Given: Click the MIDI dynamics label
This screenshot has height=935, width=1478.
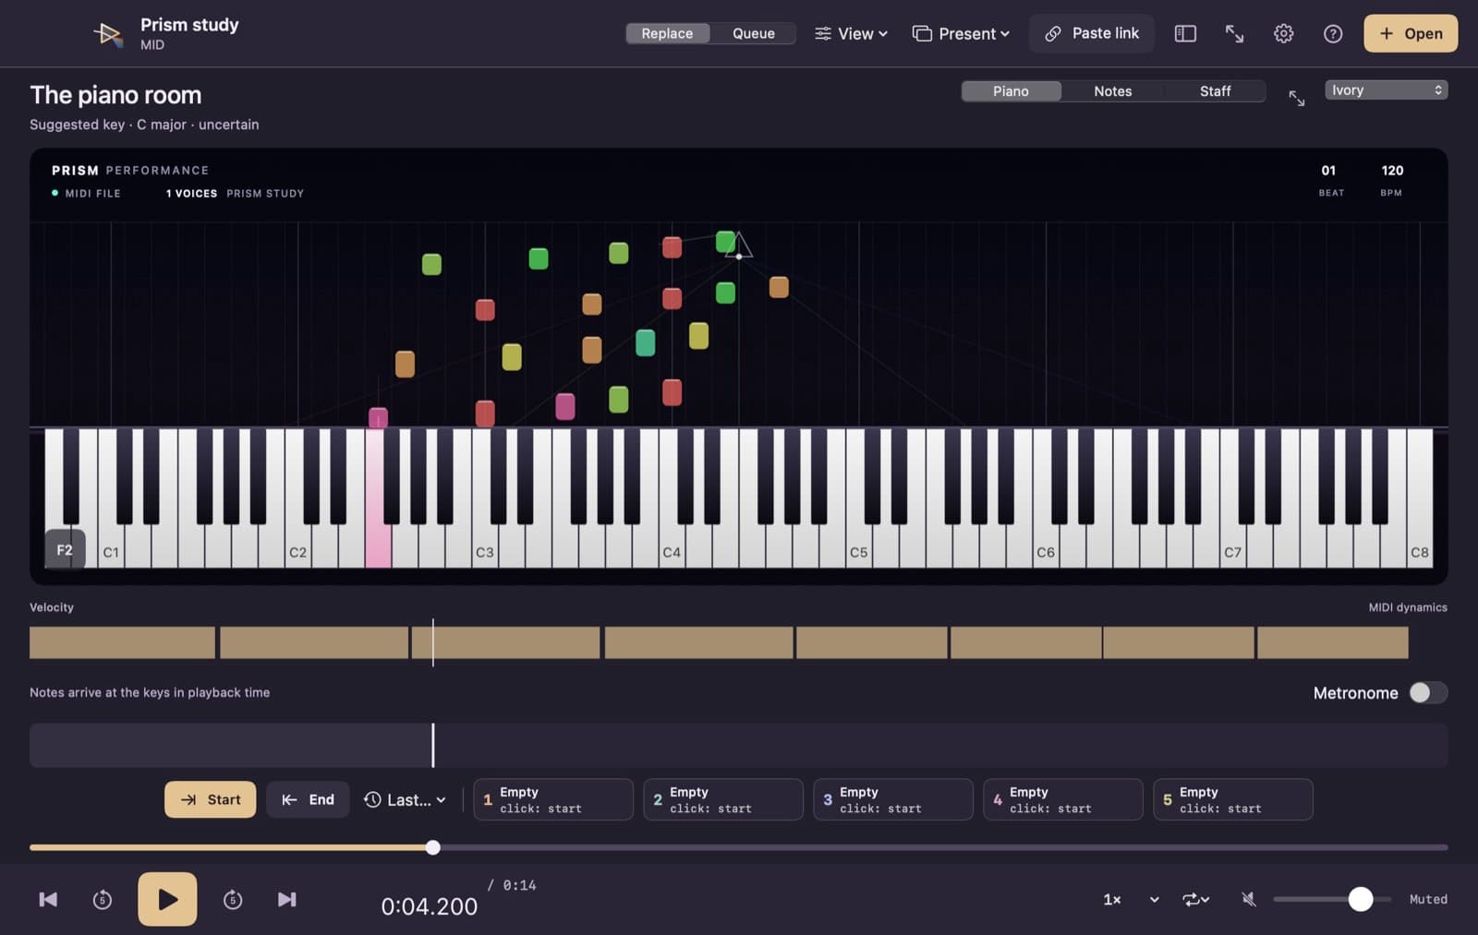Looking at the screenshot, I should [x=1408, y=607].
